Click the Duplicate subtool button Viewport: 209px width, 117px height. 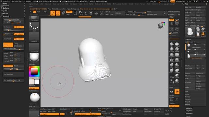[x=190, y=82]
